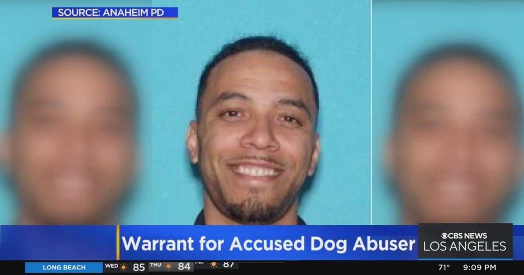Click the WED day label
The width and height of the screenshot is (524, 275).
112,265
